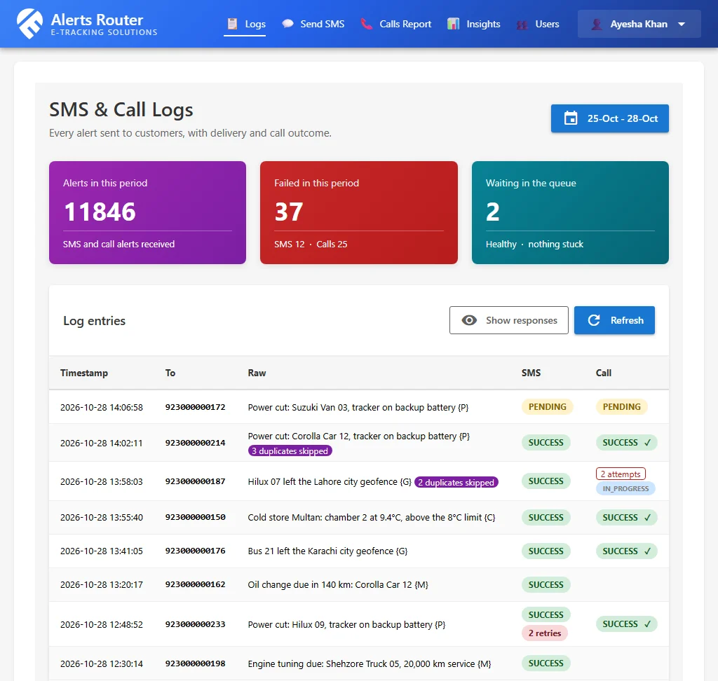Screen dimensions: 718x681
Task: Click the Log entries heading
Action: click(95, 321)
